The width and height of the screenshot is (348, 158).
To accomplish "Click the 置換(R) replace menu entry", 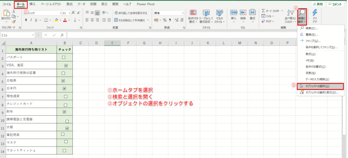I will click(x=321, y=35).
